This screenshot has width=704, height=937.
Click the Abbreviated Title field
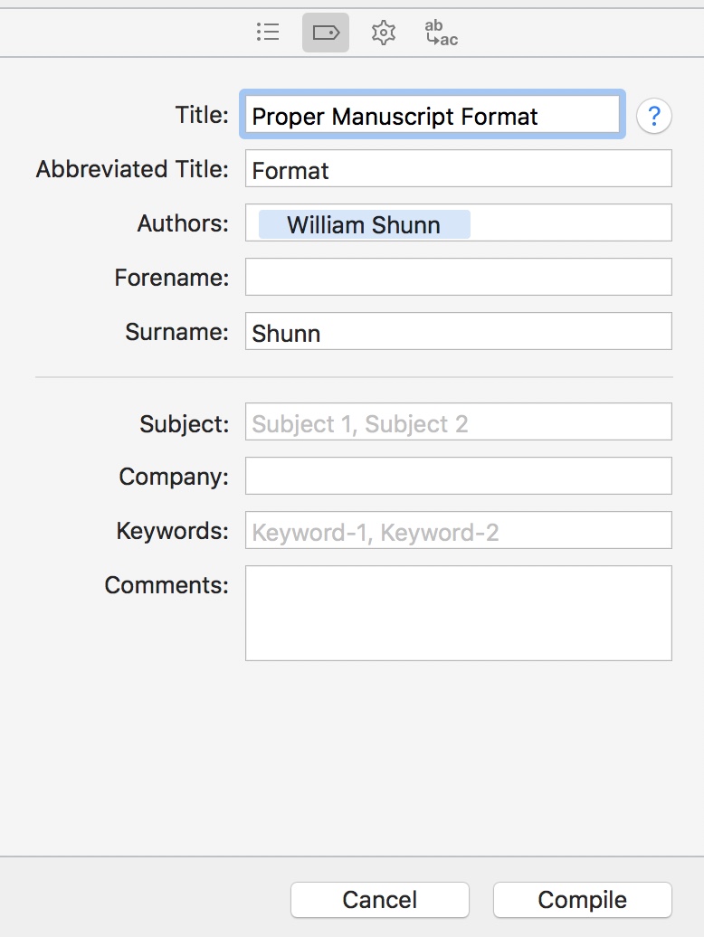(459, 168)
